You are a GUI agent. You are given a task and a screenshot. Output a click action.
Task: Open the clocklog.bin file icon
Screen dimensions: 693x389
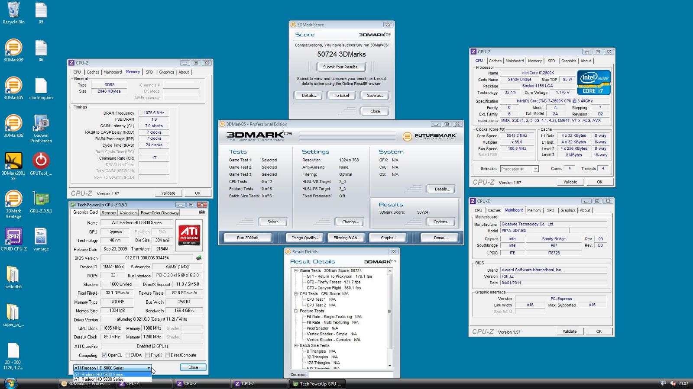pos(41,88)
